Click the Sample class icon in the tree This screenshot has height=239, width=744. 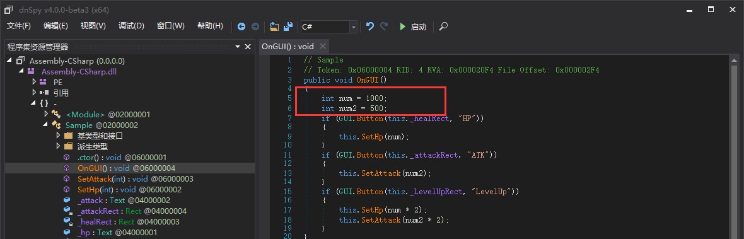[x=56, y=125]
